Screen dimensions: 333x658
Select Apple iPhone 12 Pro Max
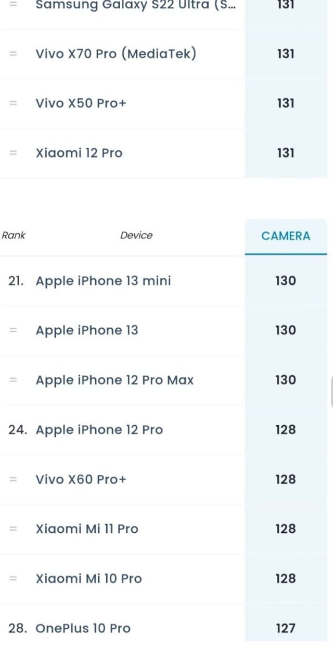tap(114, 380)
